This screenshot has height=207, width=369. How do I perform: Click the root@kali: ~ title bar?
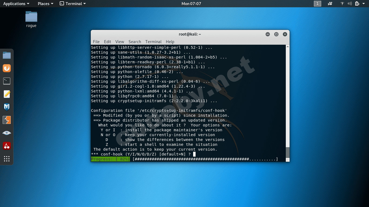[x=190, y=34]
